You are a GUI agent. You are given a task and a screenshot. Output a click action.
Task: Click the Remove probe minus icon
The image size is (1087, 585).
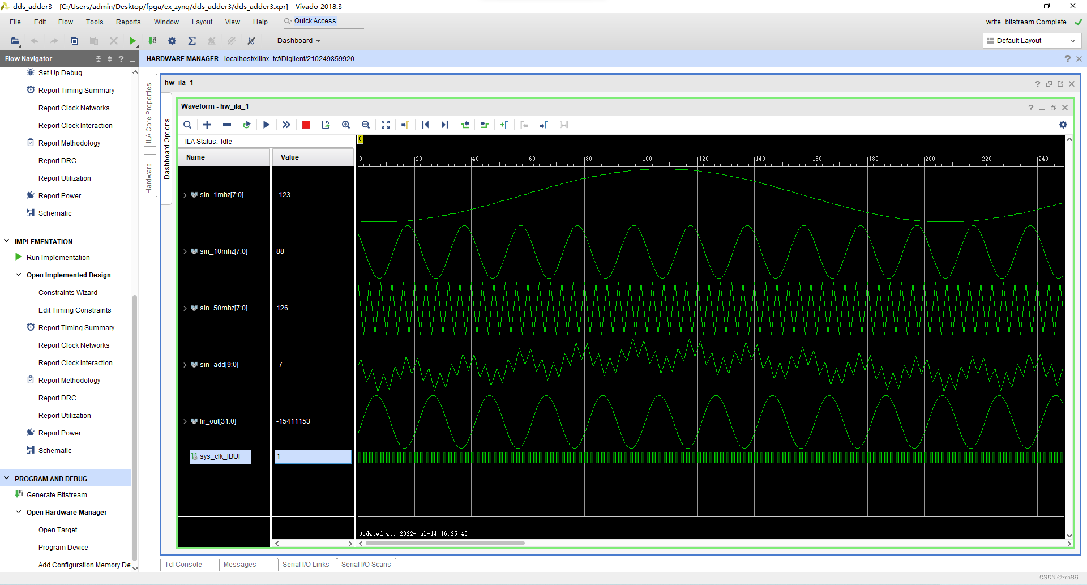click(x=227, y=125)
